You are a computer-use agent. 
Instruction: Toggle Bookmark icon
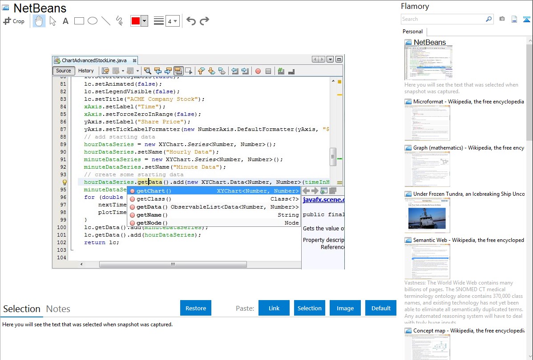pyautogui.click(x=222, y=71)
